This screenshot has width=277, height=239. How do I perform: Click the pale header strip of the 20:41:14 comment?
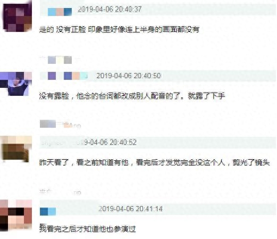tap(158, 208)
